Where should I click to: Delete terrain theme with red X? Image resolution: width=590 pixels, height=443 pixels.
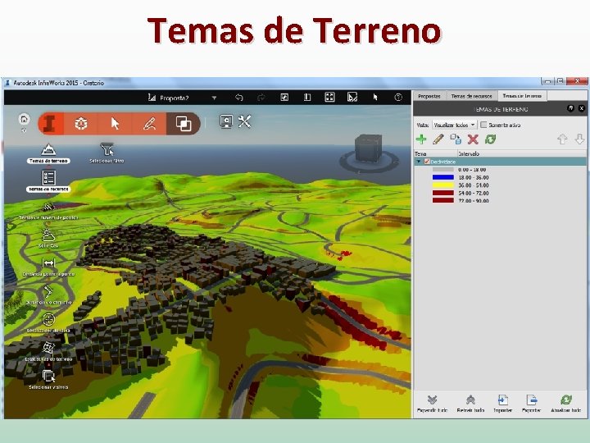tap(473, 139)
